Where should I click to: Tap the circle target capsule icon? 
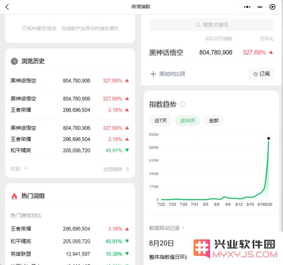click(x=272, y=7)
